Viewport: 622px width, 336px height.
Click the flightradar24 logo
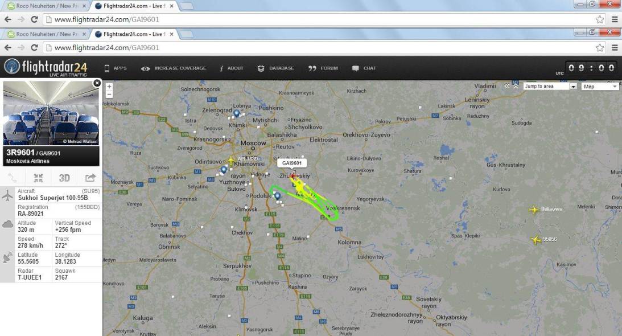[x=46, y=67]
